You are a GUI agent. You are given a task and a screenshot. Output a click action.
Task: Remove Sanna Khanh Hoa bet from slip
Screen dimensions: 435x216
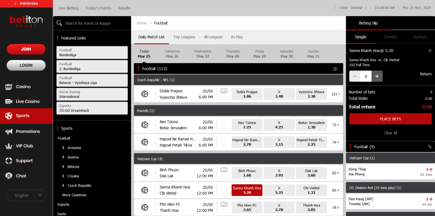coord(430,51)
